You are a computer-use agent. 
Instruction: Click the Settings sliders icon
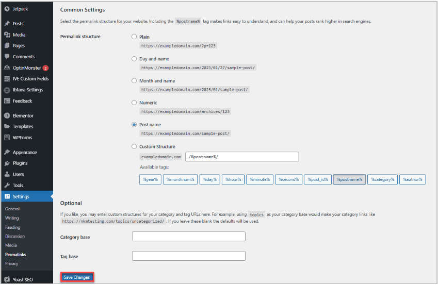pyautogui.click(x=7, y=196)
